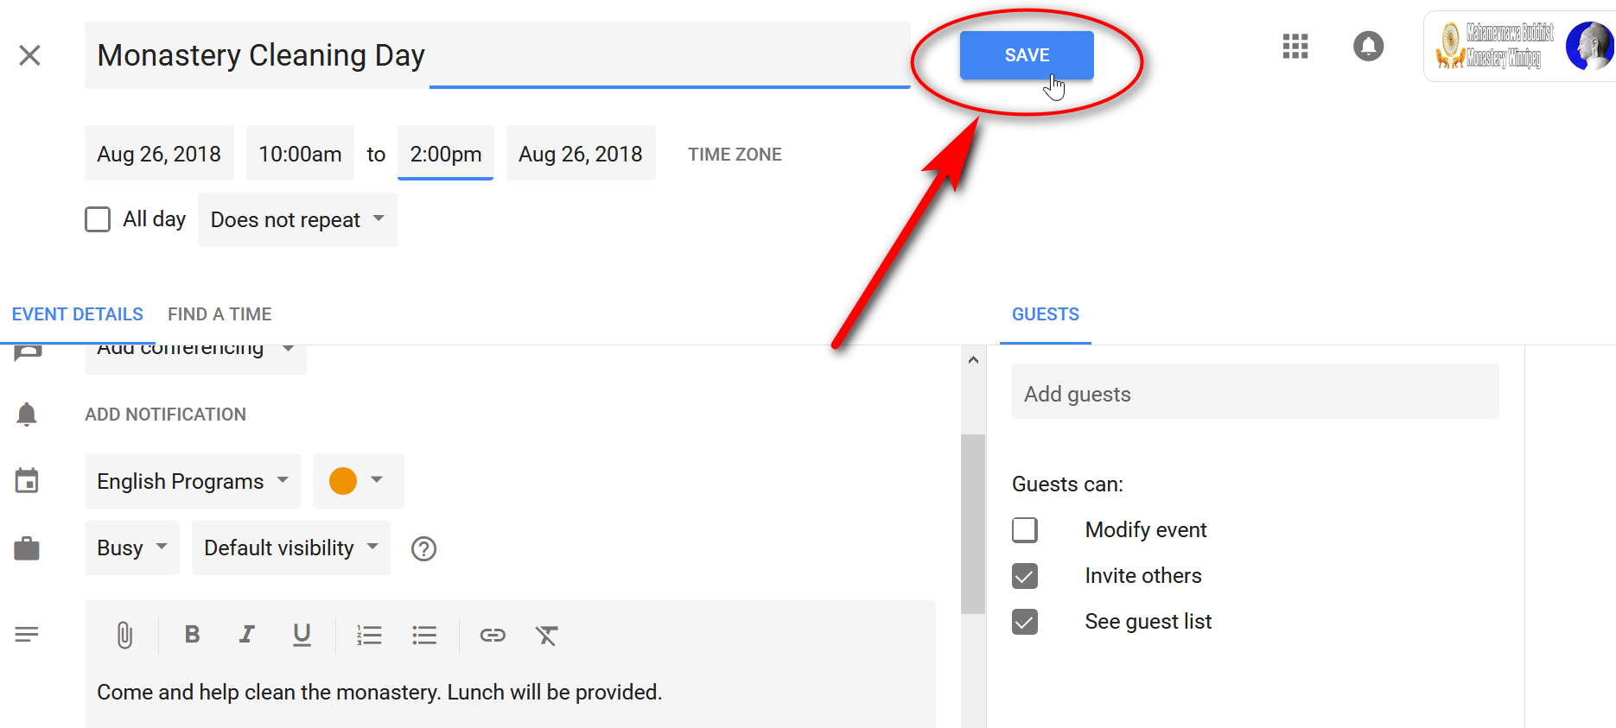Open the orange event color picker
The width and height of the screenshot is (1616, 728).
pos(358,481)
